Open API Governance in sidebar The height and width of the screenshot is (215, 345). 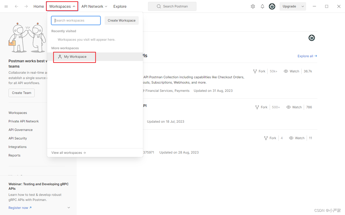tap(20, 130)
